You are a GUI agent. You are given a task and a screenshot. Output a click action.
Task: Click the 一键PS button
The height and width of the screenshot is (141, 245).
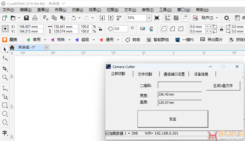point(185,40)
